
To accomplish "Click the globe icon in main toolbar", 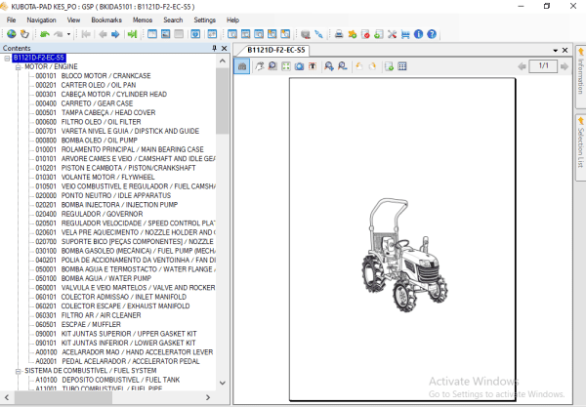I will [x=12, y=34].
